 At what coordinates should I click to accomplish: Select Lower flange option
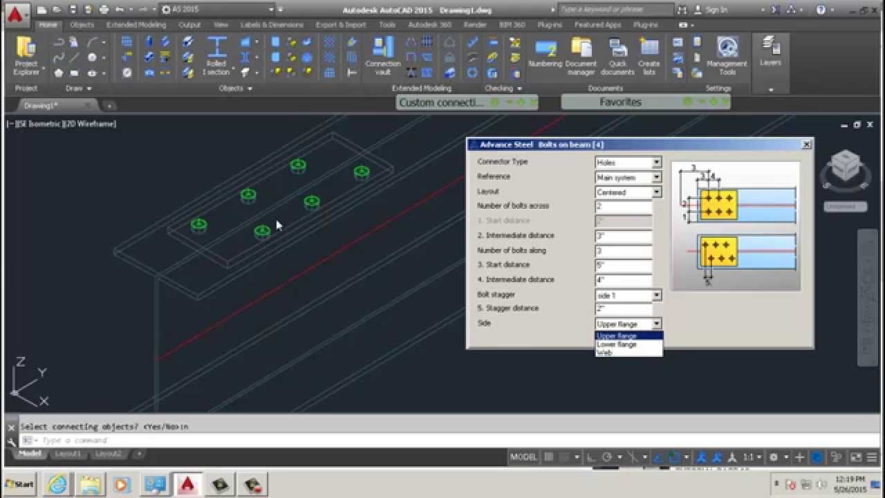click(x=628, y=344)
